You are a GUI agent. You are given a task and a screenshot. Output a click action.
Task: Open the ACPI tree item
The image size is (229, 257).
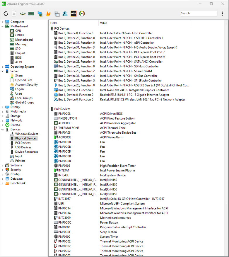coord(18,62)
